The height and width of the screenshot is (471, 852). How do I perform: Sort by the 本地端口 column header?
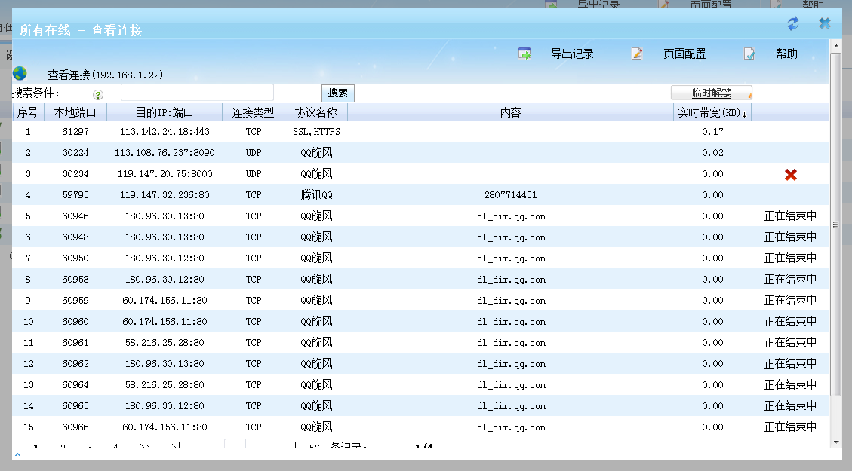[x=75, y=113]
